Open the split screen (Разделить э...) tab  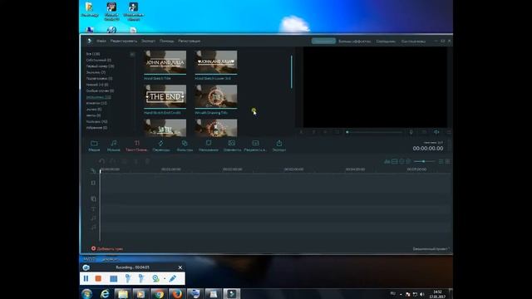[255, 146]
